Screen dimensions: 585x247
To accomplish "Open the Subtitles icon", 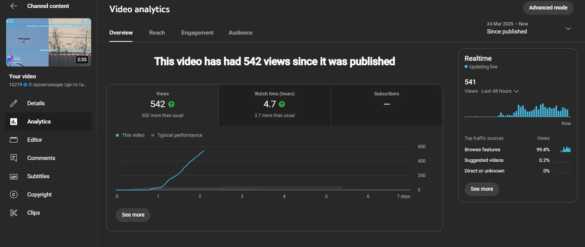I will click(14, 176).
